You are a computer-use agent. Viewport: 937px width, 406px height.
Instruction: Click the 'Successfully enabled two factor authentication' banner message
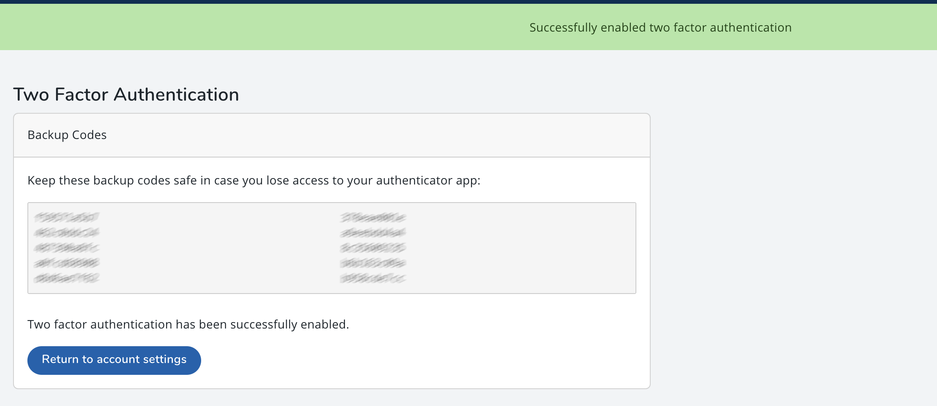pyautogui.click(x=660, y=28)
